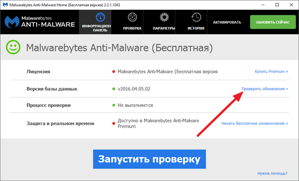Image resolution: width=299 pixels, height=181 pixels.
Task: Select the Проверка scan target icon
Action: click(x=132, y=17)
